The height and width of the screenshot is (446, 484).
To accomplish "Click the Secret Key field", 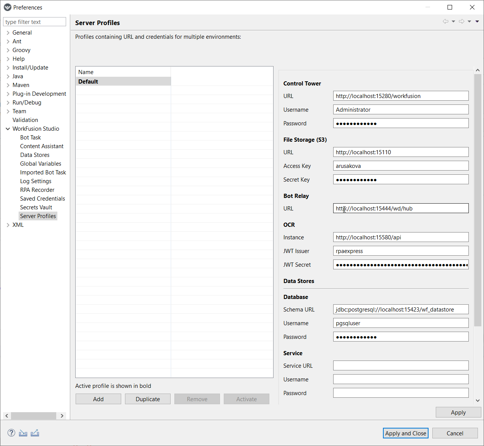I will (401, 179).
